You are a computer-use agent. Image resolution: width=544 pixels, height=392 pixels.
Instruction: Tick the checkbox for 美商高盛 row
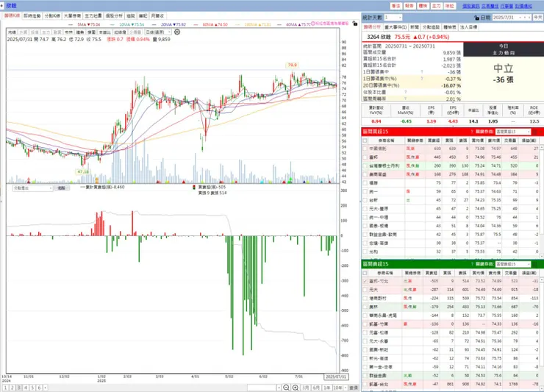pyautogui.click(x=365, y=174)
